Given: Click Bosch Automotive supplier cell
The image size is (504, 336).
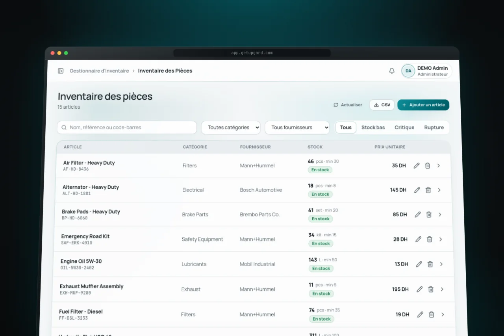Looking at the screenshot, I should pyautogui.click(x=261, y=190).
